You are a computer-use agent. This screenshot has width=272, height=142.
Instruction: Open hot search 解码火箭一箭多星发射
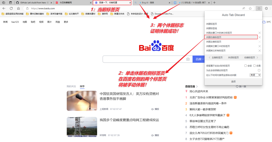(x=203, y=109)
